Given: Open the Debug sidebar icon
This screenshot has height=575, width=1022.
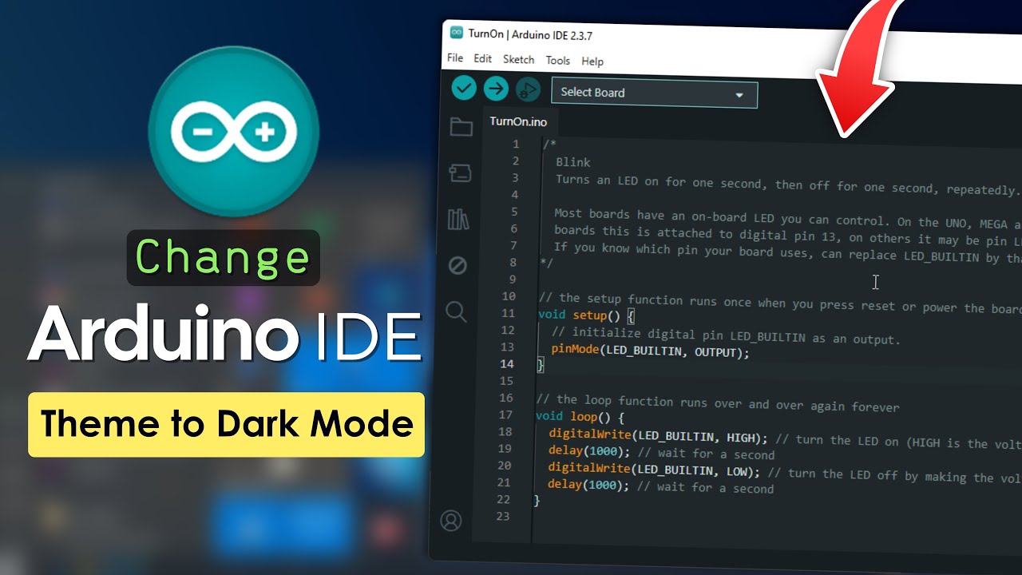Looking at the screenshot, I should tap(458, 265).
